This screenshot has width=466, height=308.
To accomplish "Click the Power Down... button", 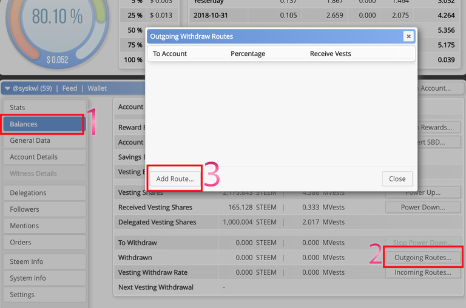I will click(422, 207).
